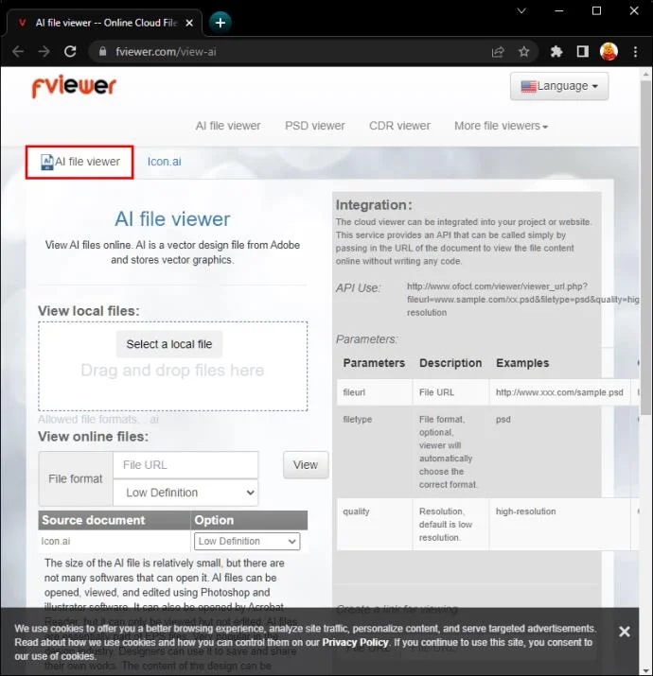
Task: Click Select a local file button
Action: 169,344
